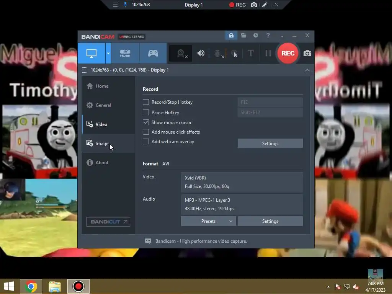Select screen recording mode monitor icon

coord(91,53)
